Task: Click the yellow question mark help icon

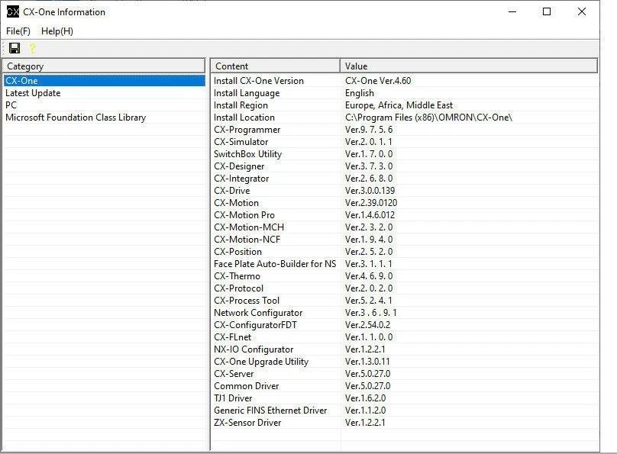Action: [32, 48]
